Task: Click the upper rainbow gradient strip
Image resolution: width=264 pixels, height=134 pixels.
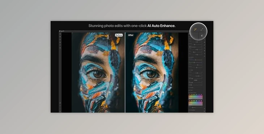Action: coord(196,97)
